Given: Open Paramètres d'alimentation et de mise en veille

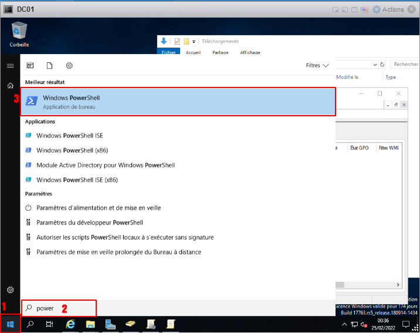Looking at the screenshot, I should 98,208.
